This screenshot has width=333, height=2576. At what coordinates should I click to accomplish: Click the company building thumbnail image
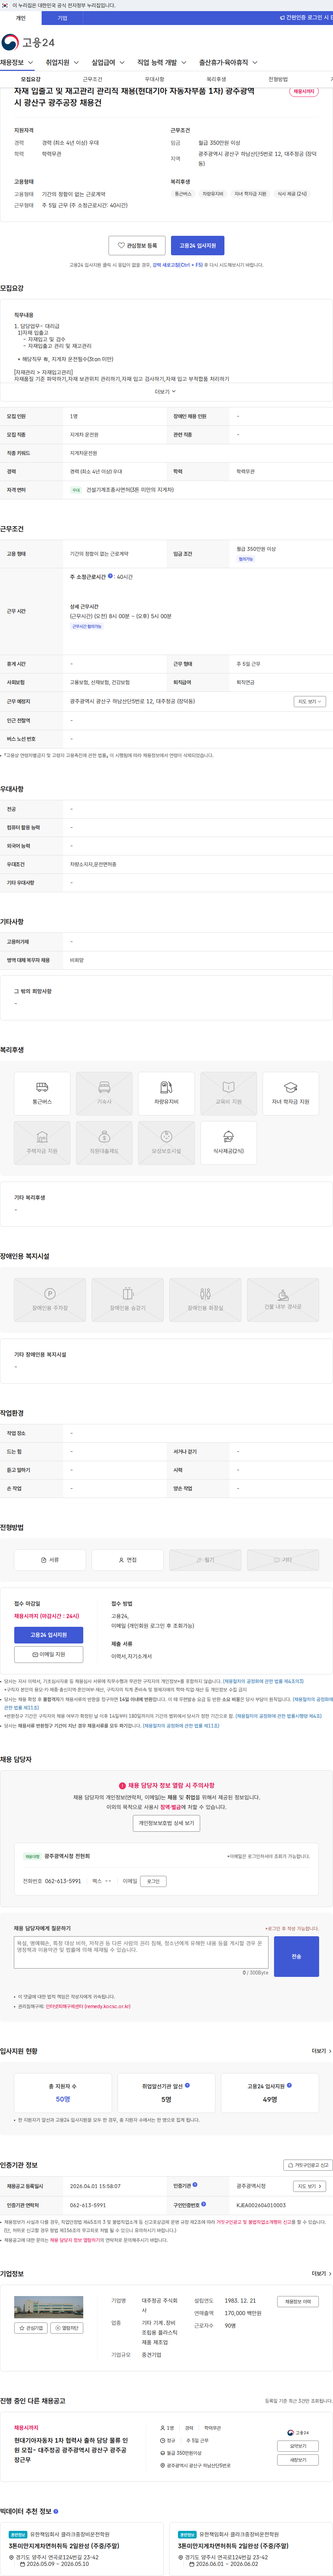click(x=48, y=2307)
